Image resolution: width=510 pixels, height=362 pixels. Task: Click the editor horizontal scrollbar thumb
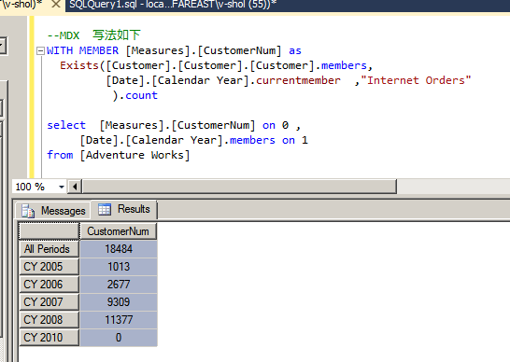pos(239,187)
